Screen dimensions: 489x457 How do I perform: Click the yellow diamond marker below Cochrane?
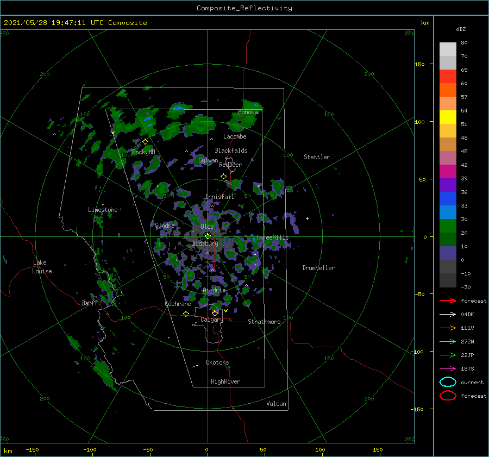pos(186,314)
